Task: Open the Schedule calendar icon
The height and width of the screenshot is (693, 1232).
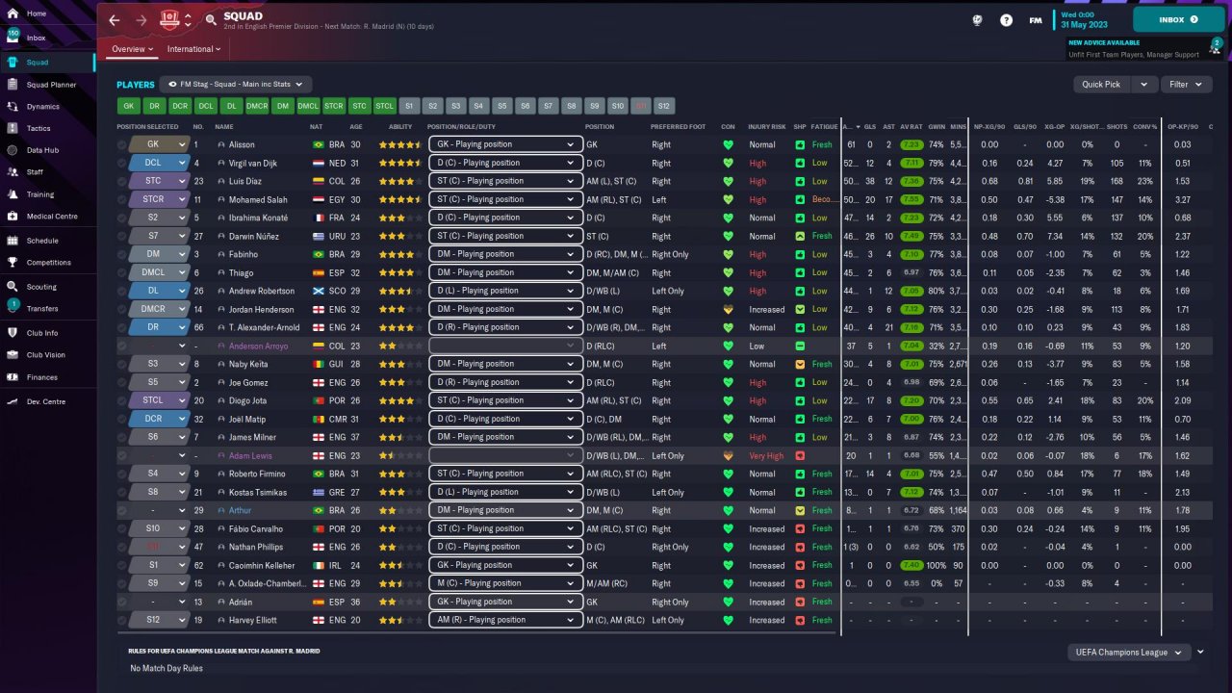Action: coord(13,241)
